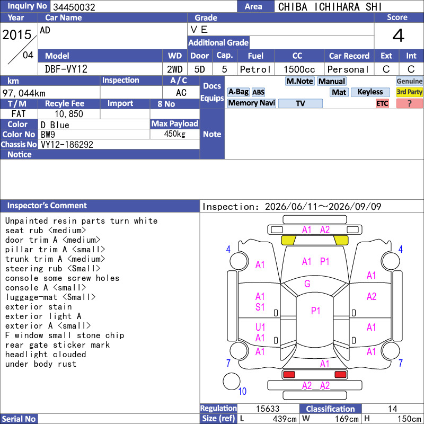Image resolution: width=424 pixels, height=424 pixels.
Task: Click comment 'headlight clouded'
Action: [46, 355]
